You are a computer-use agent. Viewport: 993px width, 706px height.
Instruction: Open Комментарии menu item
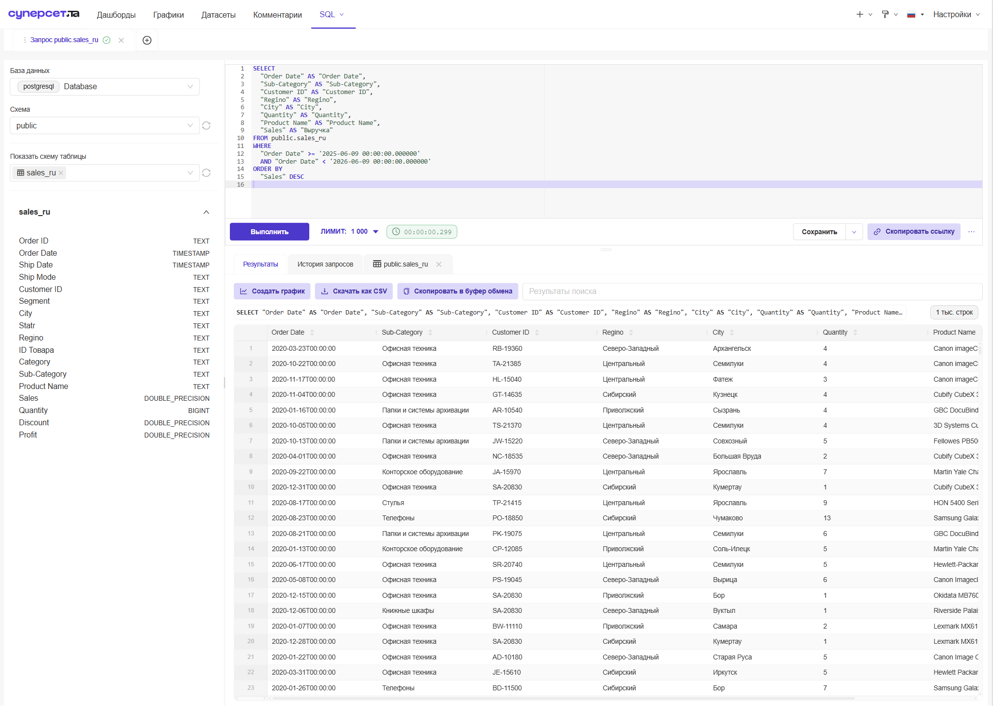[277, 15]
